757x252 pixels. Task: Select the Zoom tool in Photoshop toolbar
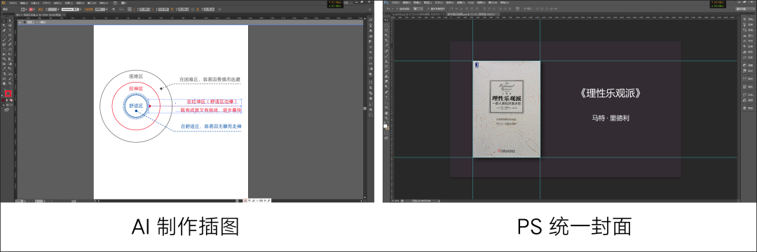(386, 118)
